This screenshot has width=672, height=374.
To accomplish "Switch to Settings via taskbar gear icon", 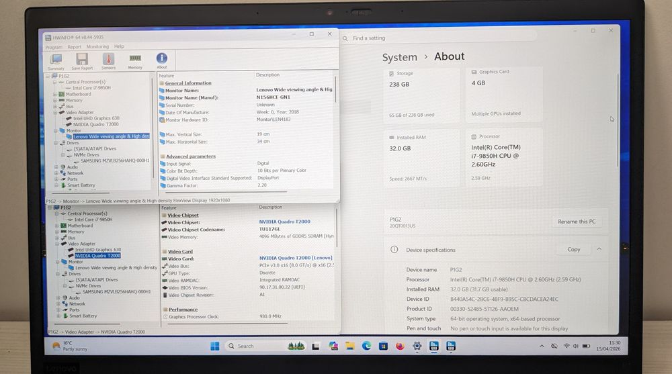I will (x=417, y=346).
